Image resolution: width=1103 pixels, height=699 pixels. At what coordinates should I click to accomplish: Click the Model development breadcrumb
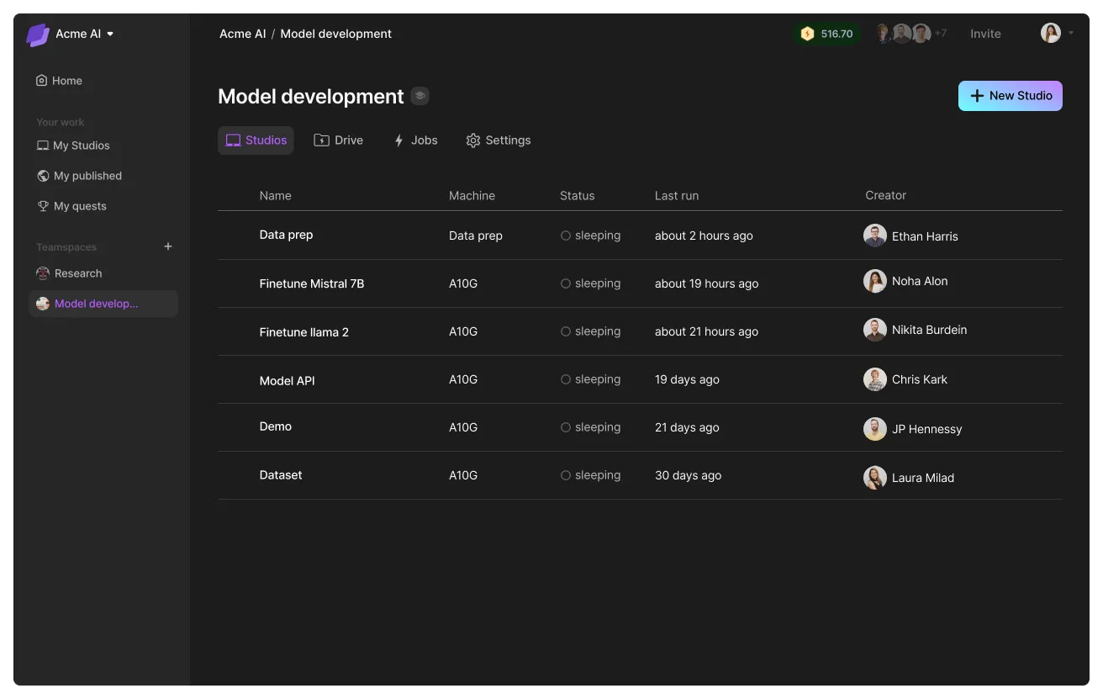coord(335,34)
